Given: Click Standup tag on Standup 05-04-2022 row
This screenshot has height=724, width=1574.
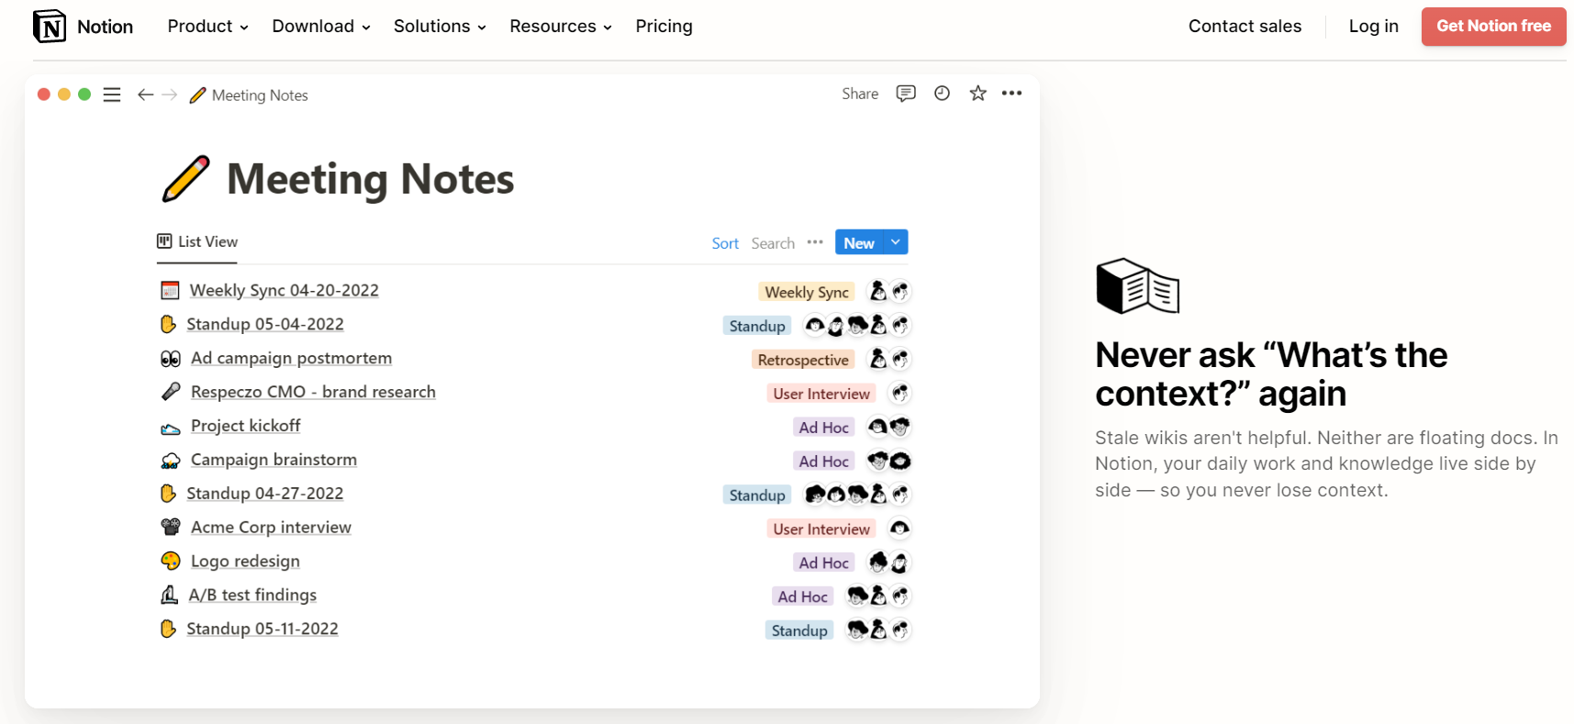Looking at the screenshot, I should click(x=757, y=326).
